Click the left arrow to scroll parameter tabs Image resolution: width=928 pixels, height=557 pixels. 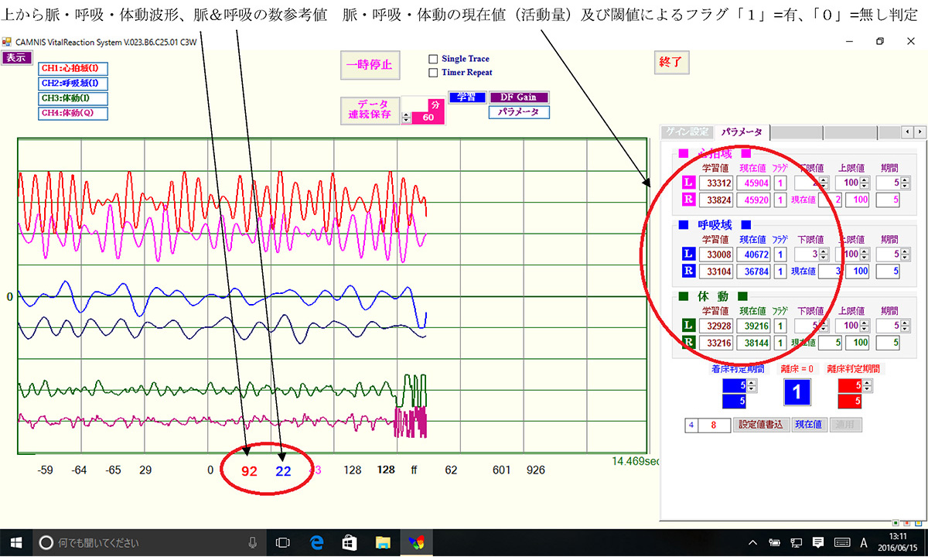[x=906, y=133]
